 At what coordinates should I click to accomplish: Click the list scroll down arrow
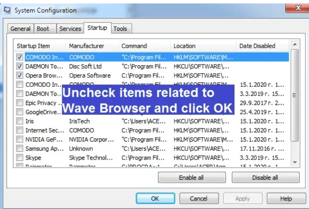[x=295, y=162]
